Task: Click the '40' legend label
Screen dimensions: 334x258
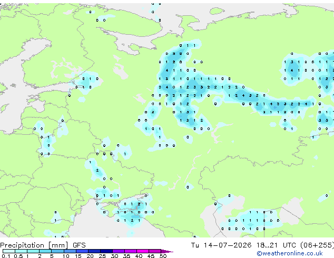Action: click(139, 256)
